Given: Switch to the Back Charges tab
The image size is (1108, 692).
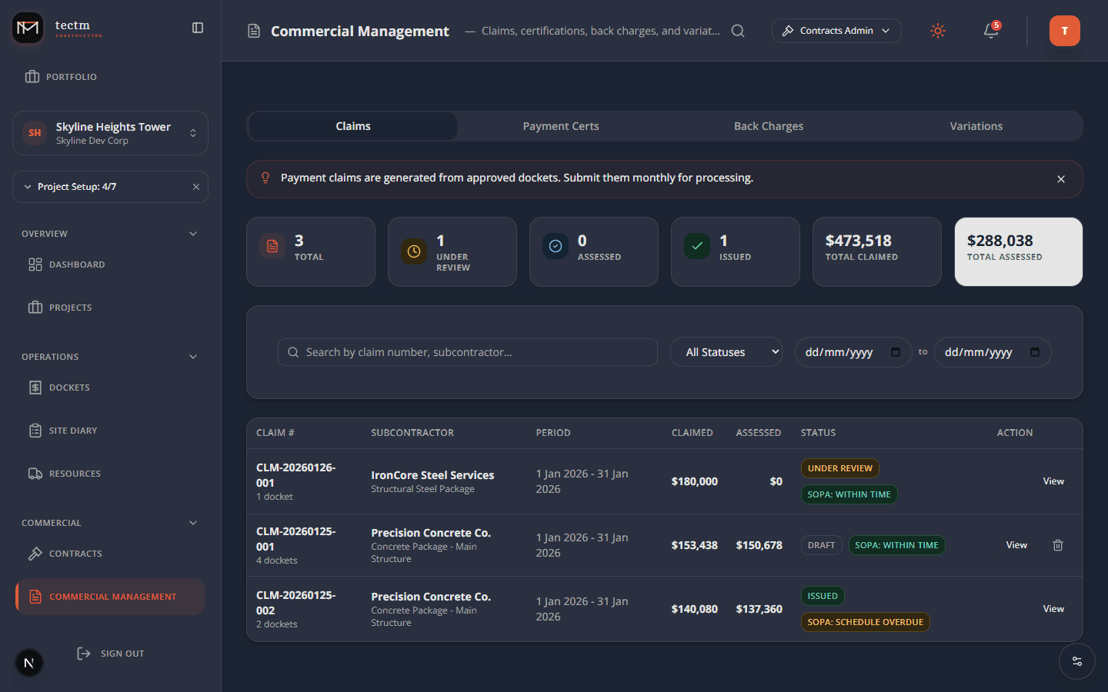Looking at the screenshot, I should coord(768,125).
